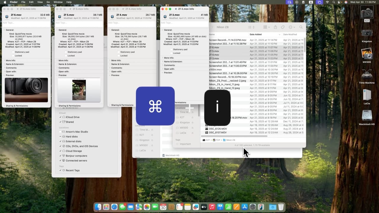Open the Trash in the Dock
The image size is (379, 213).
[281, 207]
